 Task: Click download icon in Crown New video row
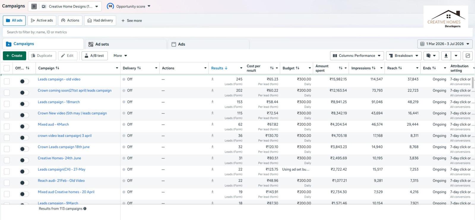pos(213,113)
